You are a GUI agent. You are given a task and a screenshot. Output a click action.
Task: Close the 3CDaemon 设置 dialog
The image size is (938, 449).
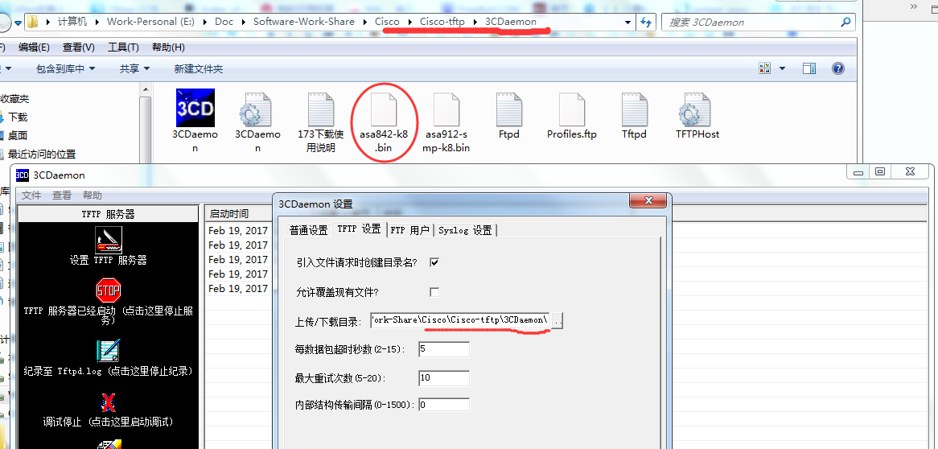[x=648, y=201]
